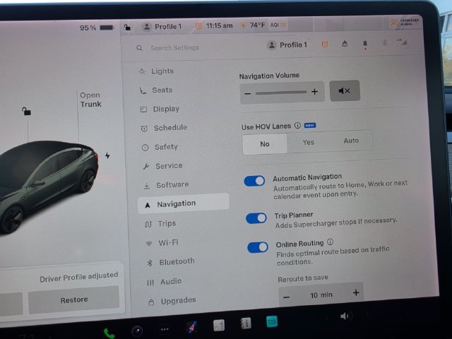452x339 pixels.
Task: Increase Reroute to save minutes
Action: coord(356,292)
